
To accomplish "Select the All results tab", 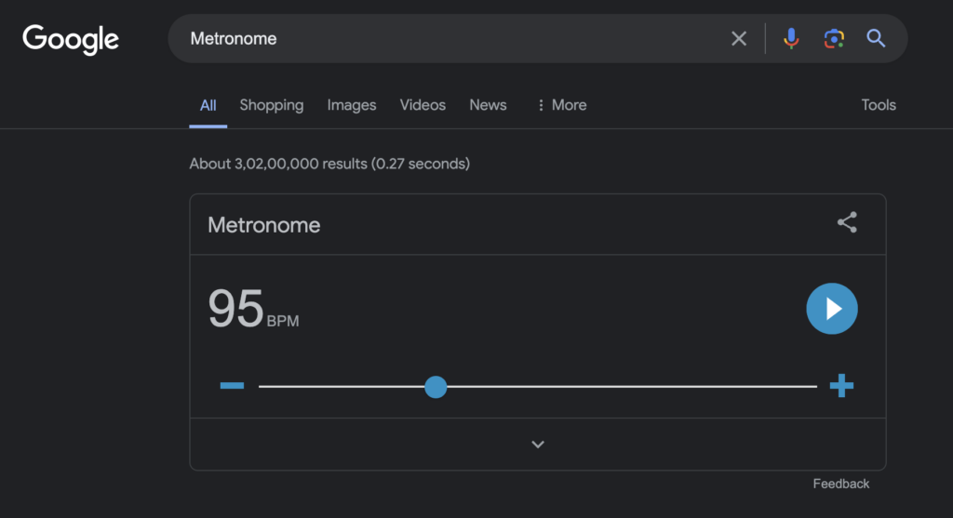I will [208, 106].
